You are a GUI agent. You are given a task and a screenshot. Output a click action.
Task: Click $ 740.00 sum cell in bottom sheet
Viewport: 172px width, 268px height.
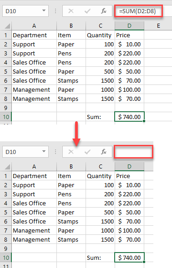click(x=129, y=258)
